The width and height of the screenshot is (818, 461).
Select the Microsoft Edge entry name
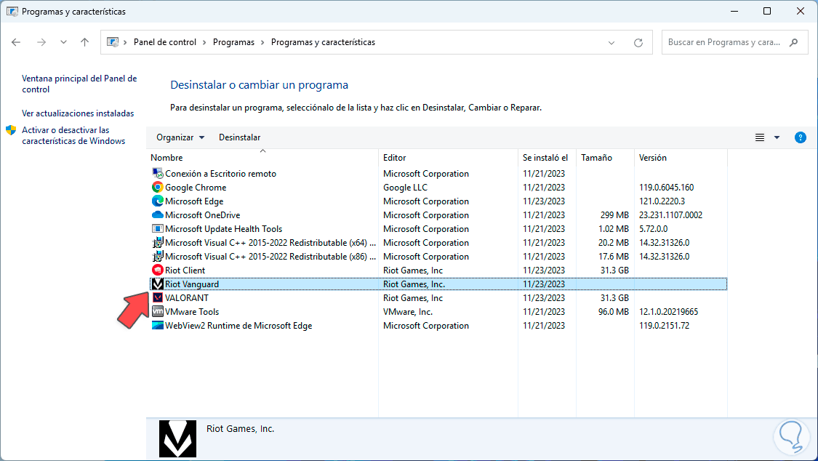click(x=194, y=201)
